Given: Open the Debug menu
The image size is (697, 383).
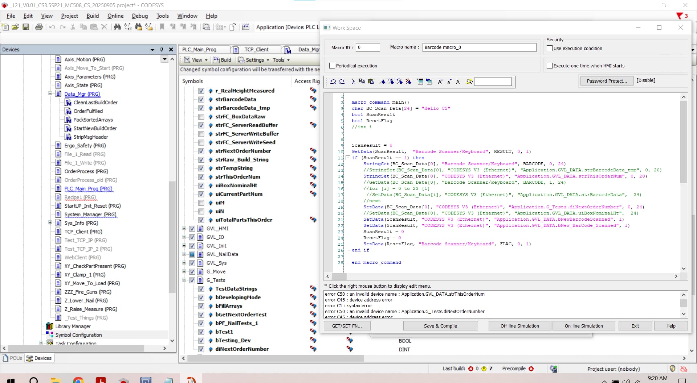Looking at the screenshot, I should [x=140, y=16].
